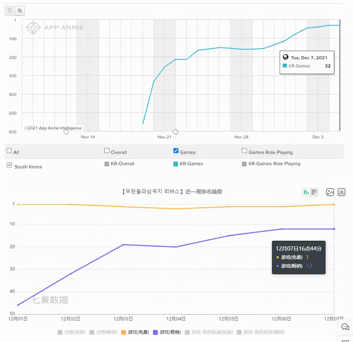Hide the orange 游戏(免费) legend series
Screen dimensions: 353x342
(x=135, y=332)
